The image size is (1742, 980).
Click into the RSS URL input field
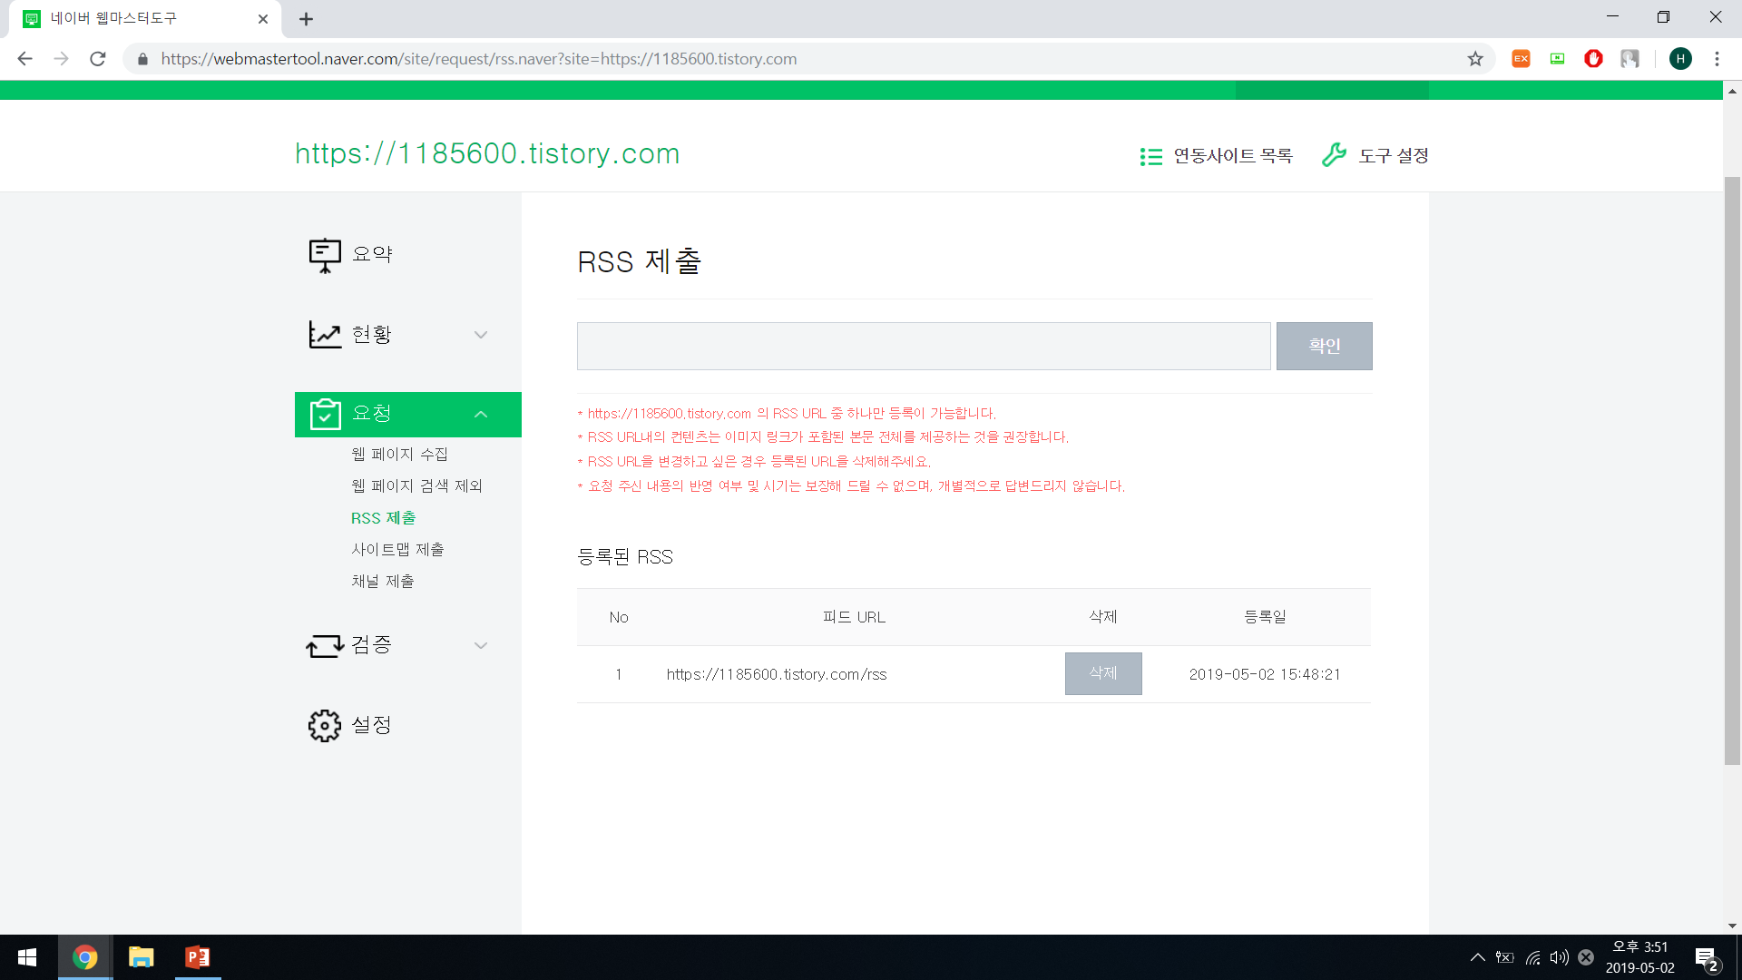pyautogui.click(x=924, y=346)
